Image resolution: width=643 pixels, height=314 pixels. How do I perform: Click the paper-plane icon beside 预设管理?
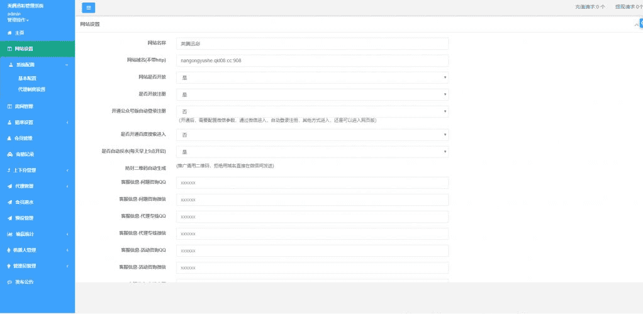point(9,218)
